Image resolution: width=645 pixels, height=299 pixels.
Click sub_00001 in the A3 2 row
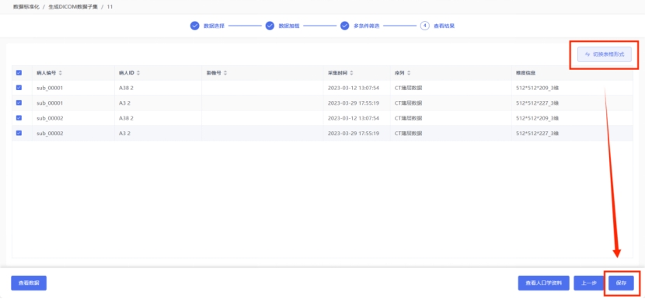(x=50, y=103)
